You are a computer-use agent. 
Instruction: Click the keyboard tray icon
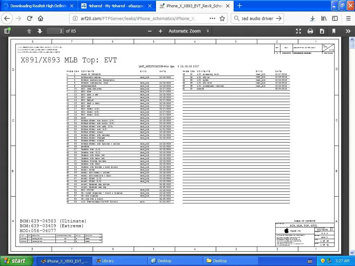(x=310, y=261)
